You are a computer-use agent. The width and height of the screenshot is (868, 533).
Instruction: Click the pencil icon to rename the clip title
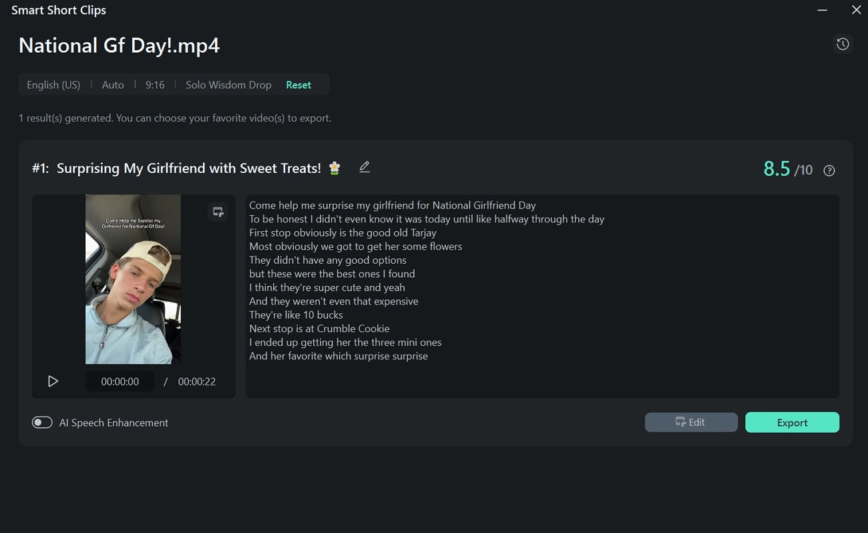pyautogui.click(x=364, y=167)
